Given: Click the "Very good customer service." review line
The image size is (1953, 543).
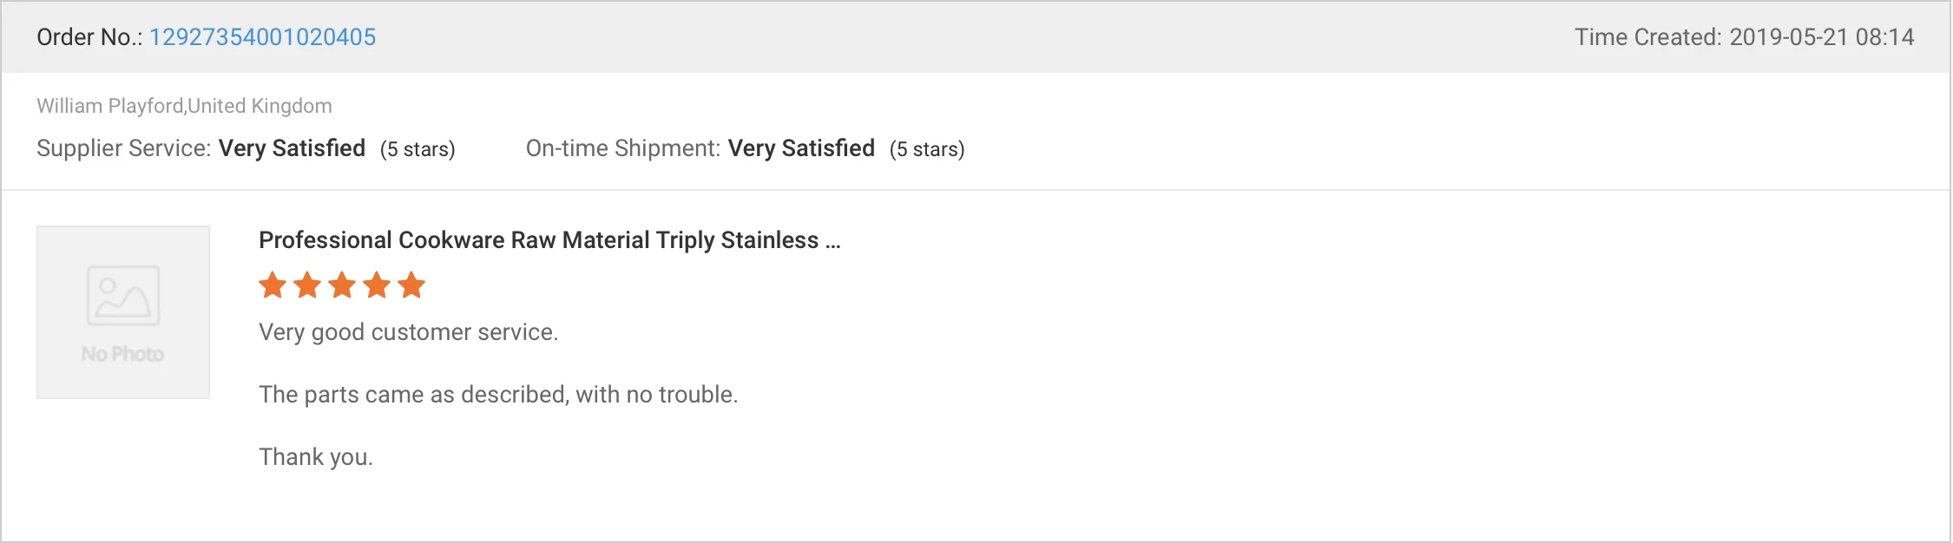Looking at the screenshot, I should [408, 332].
